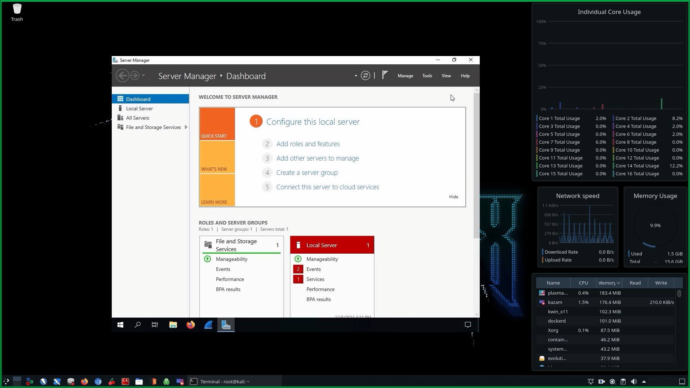The width and height of the screenshot is (690, 388).
Task: Click the back navigation arrow
Action: pos(123,76)
